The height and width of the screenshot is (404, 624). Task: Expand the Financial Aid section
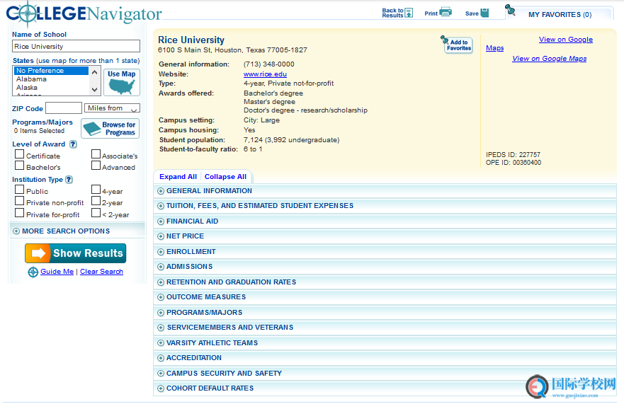(385, 221)
